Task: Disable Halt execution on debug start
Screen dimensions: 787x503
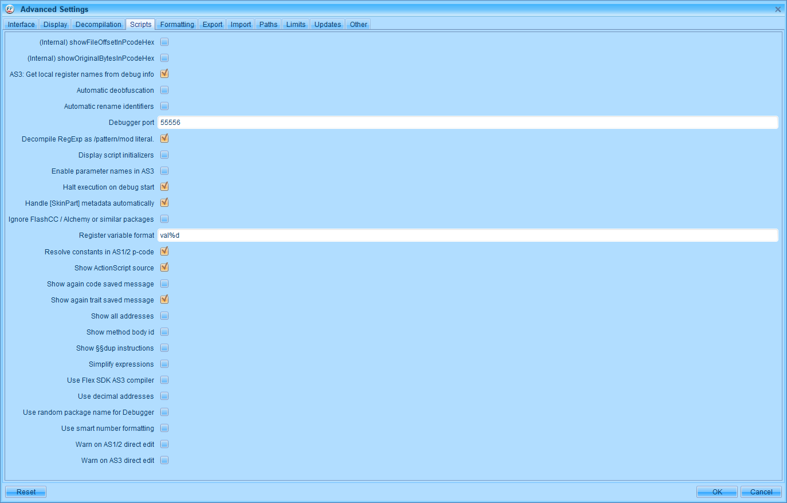Action: coord(164,186)
